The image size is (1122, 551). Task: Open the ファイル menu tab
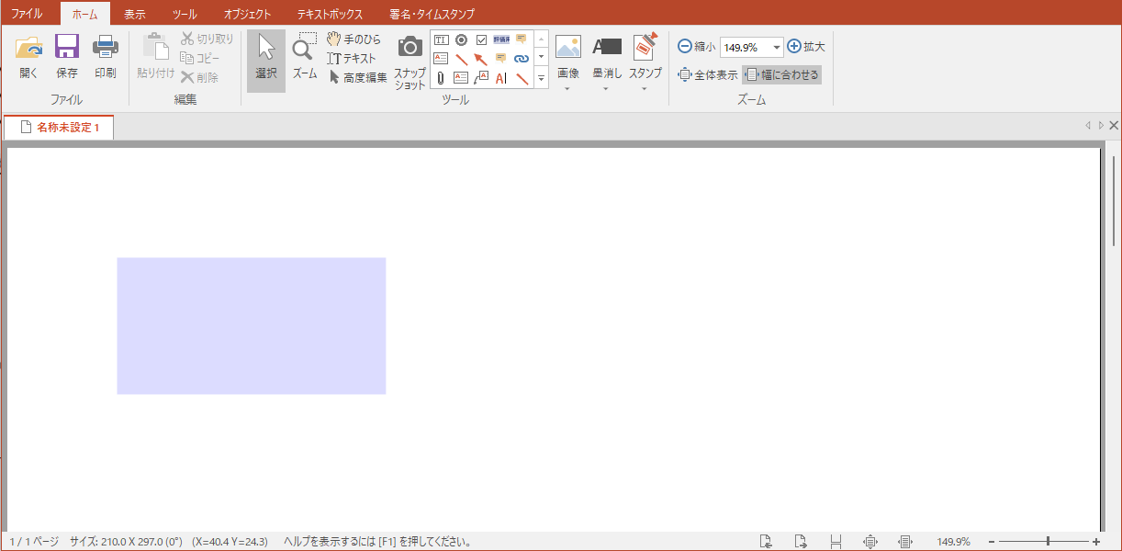tap(27, 14)
